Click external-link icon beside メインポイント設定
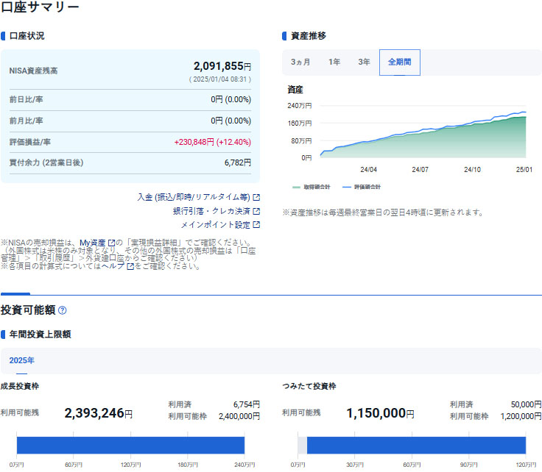The image size is (542, 472). (256, 225)
